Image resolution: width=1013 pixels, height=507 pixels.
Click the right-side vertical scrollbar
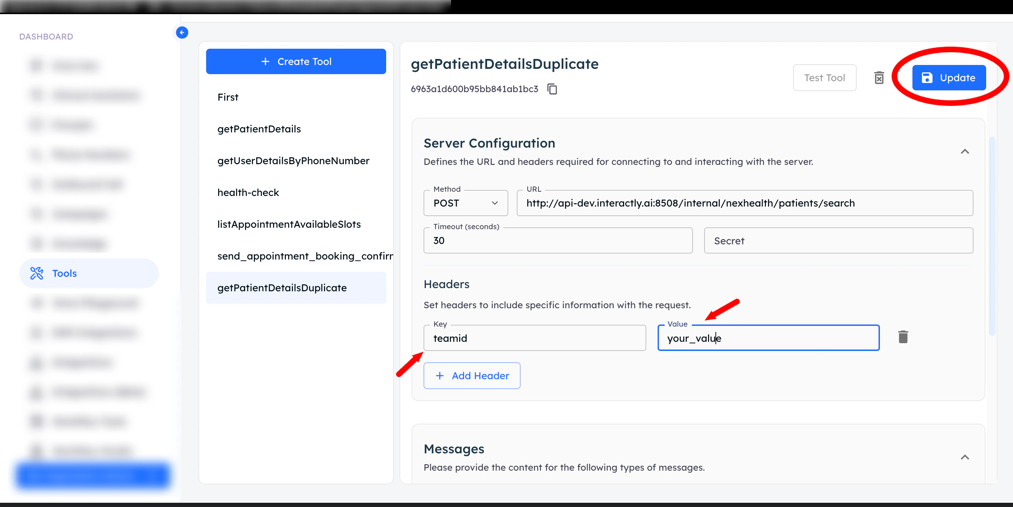[x=992, y=236]
